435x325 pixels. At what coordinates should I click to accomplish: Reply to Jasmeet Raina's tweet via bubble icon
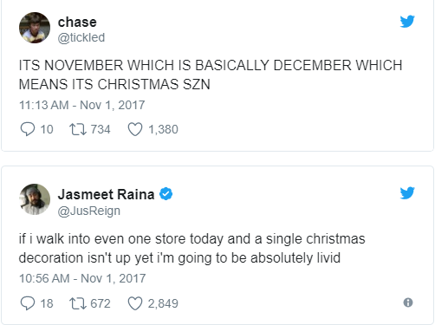(28, 303)
